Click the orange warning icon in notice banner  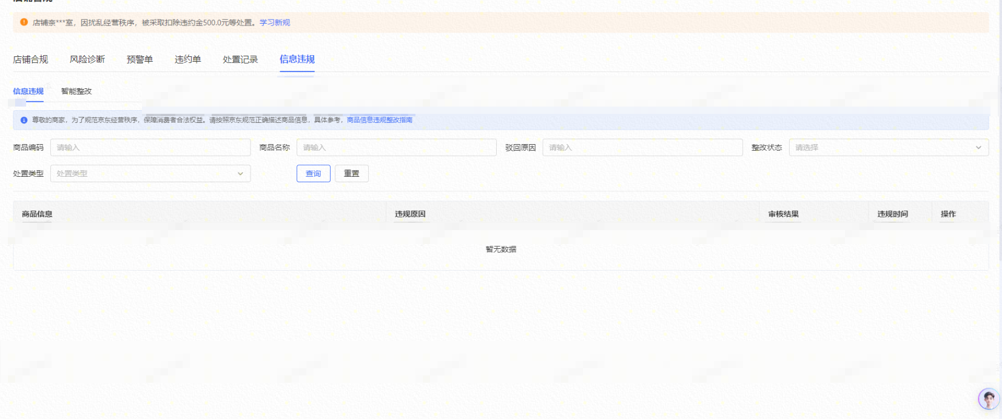(x=24, y=22)
